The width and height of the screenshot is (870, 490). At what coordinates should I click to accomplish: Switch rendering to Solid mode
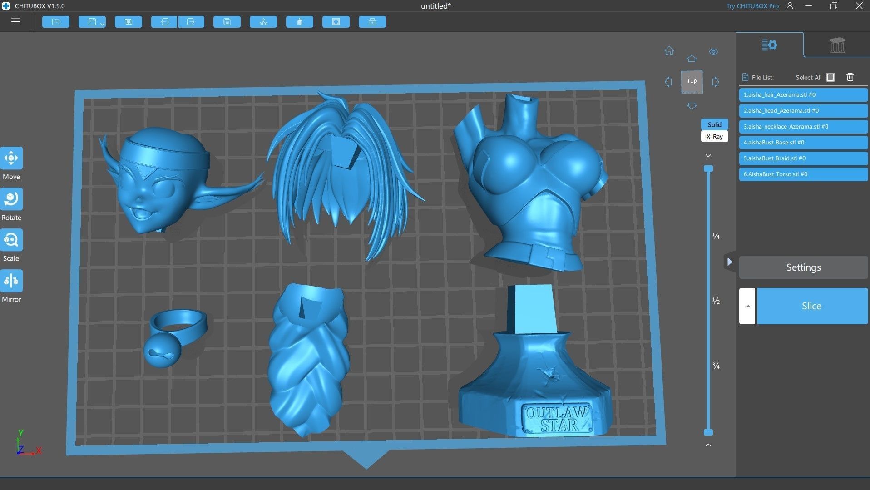point(714,124)
